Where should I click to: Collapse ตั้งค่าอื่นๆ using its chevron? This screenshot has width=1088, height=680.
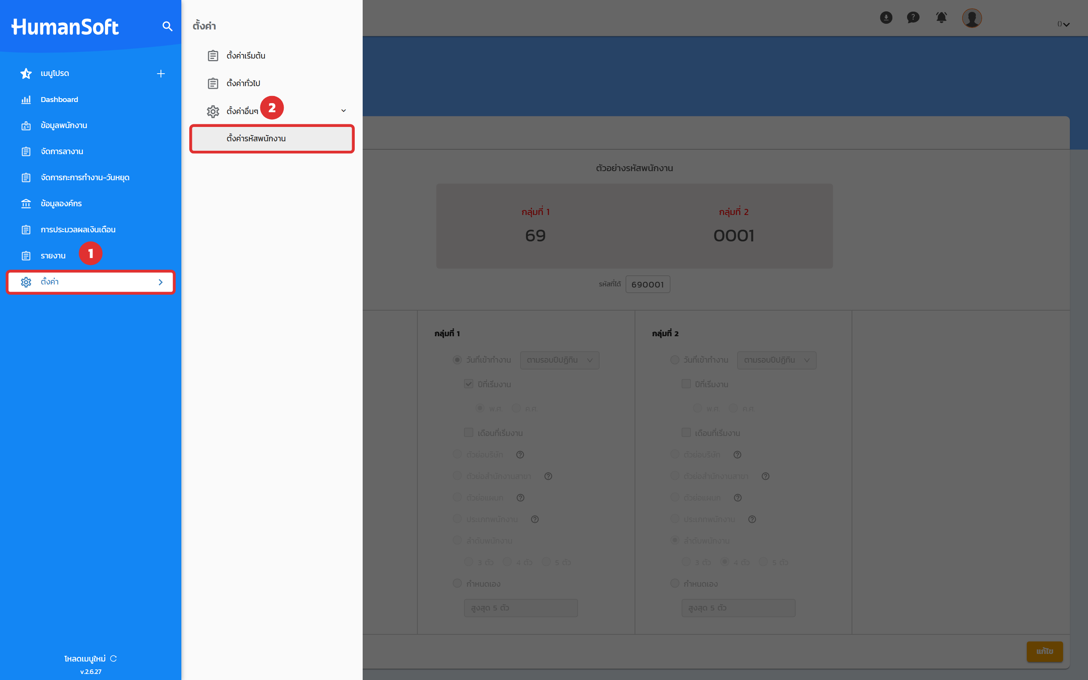pyautogui.click(x=343, y=111)
